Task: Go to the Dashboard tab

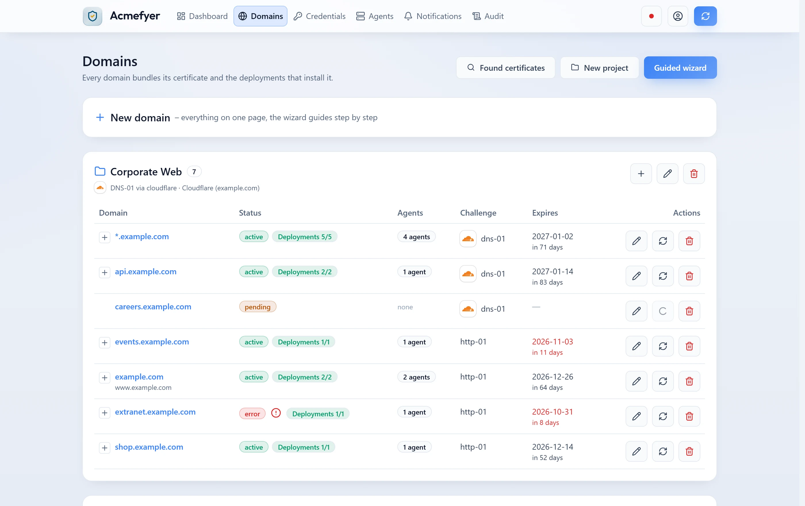Action: coord(202,16)
